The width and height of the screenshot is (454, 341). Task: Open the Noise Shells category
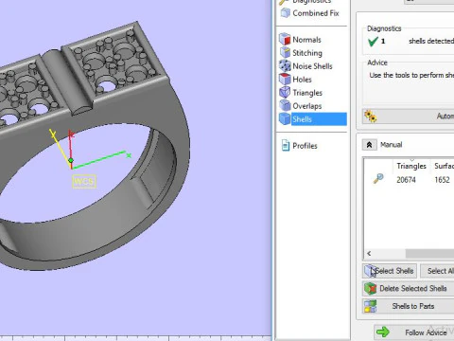pyautogui.click(x=306, y=66)
